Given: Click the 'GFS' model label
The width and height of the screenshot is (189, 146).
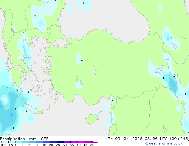Looking at the screenshot, I should pyautogui.click(x=45, y=139).
